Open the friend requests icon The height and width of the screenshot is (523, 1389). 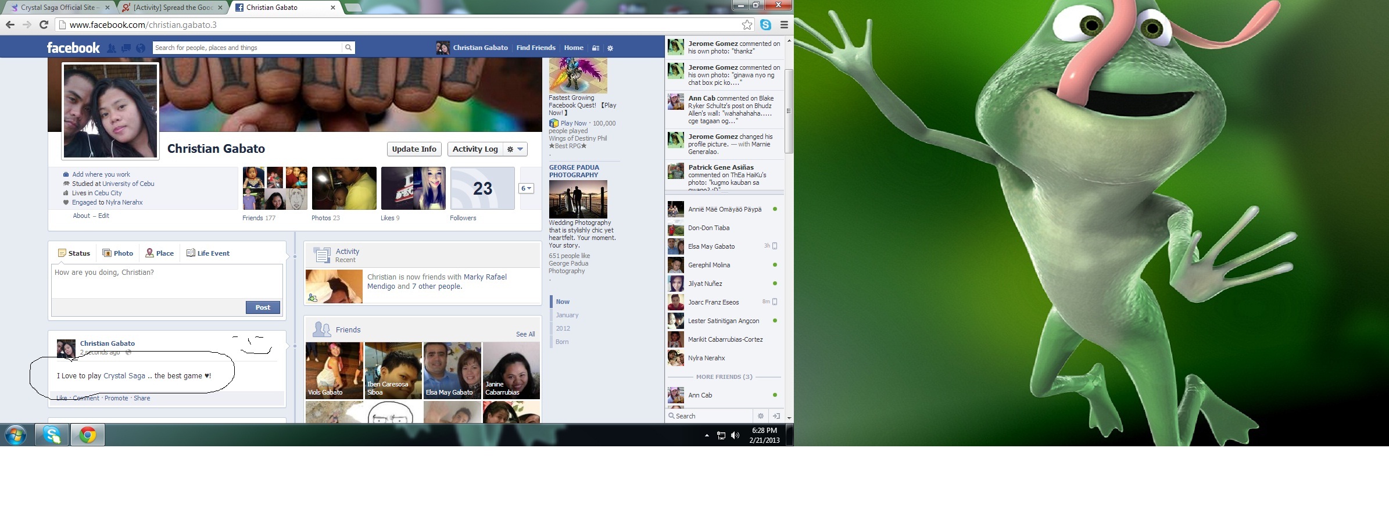pyautogui.click(x=112, y=48)
